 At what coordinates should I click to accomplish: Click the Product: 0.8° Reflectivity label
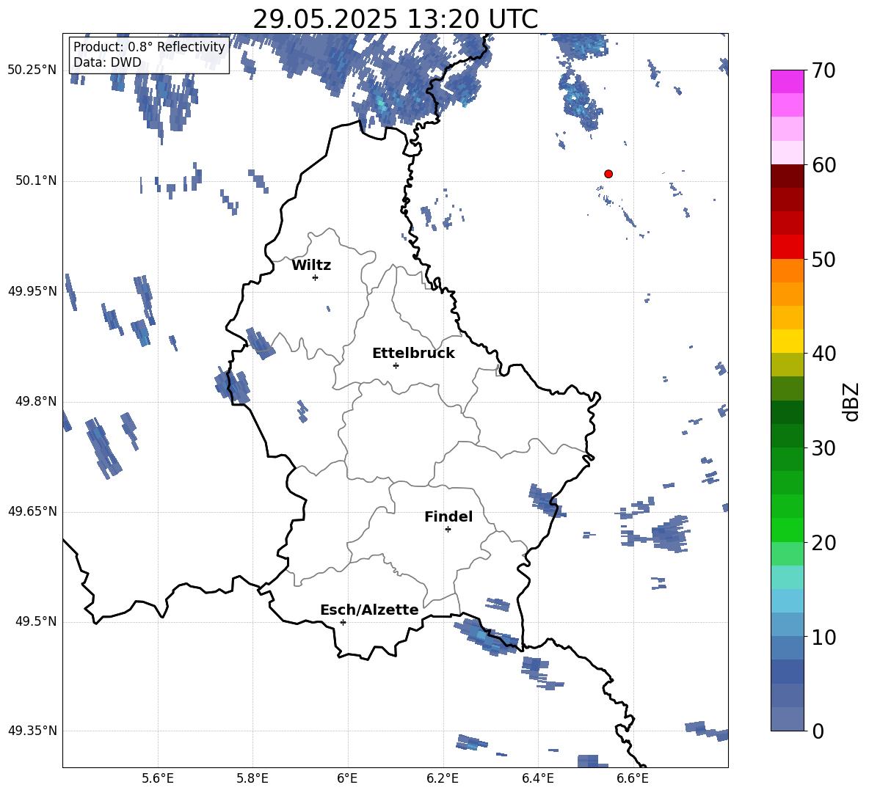(149, 46)
